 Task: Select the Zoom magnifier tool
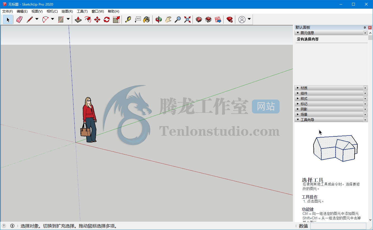click(178, 20)
